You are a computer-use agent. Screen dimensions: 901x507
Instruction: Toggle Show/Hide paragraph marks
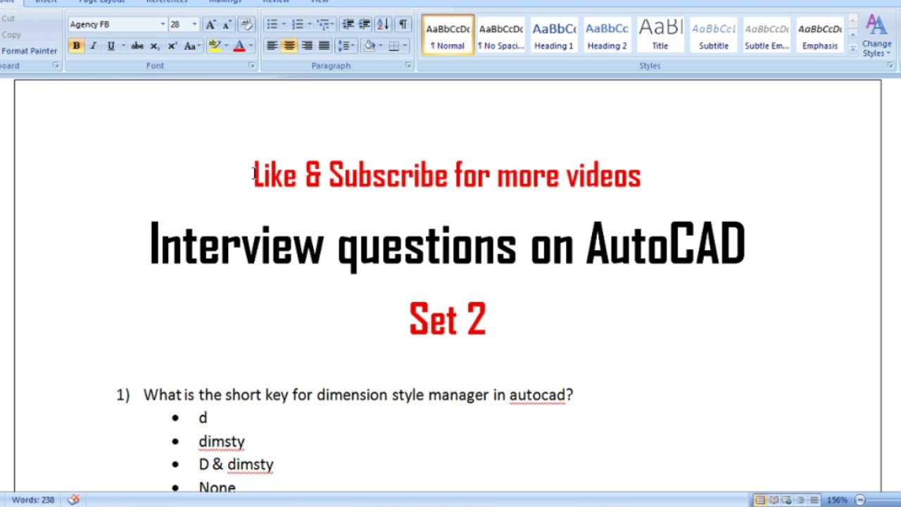(403, 25)
